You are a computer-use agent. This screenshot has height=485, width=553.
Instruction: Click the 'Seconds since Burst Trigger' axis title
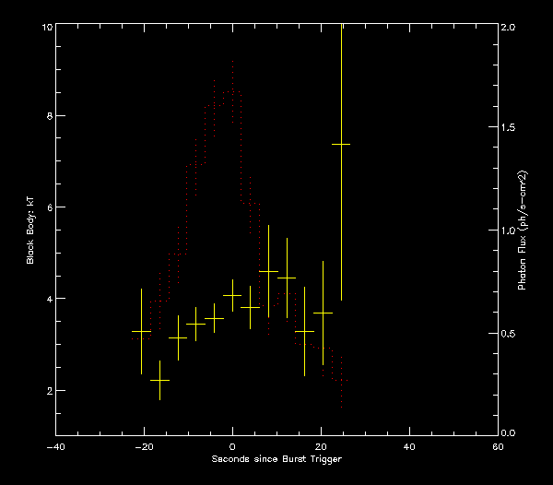click(276, 459)
